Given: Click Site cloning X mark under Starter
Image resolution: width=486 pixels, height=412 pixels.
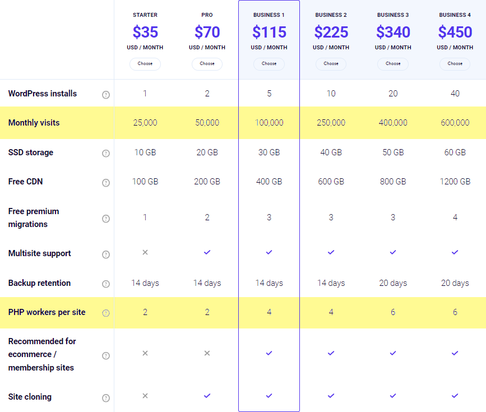Looking at the screenshot, I should pyautogui.click(x=145, y=396).
